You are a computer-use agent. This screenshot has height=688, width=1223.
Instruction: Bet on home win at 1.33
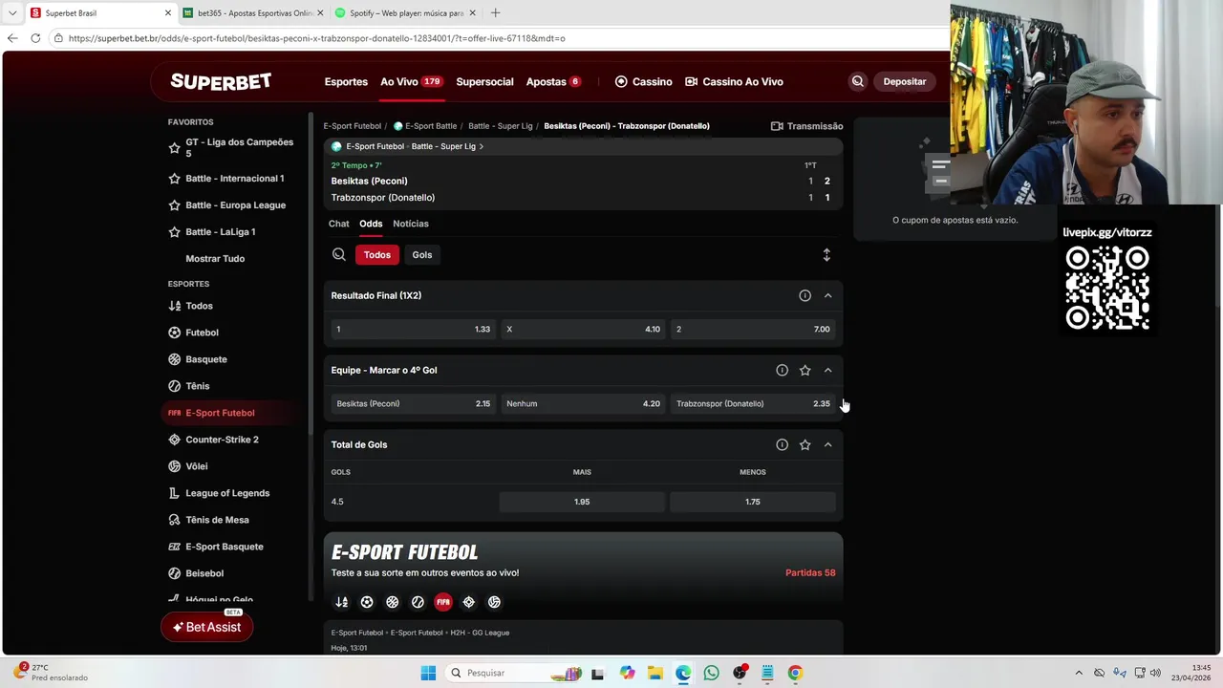pos(413,329)
